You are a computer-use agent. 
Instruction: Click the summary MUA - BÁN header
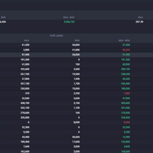click(x=69, y=17)
